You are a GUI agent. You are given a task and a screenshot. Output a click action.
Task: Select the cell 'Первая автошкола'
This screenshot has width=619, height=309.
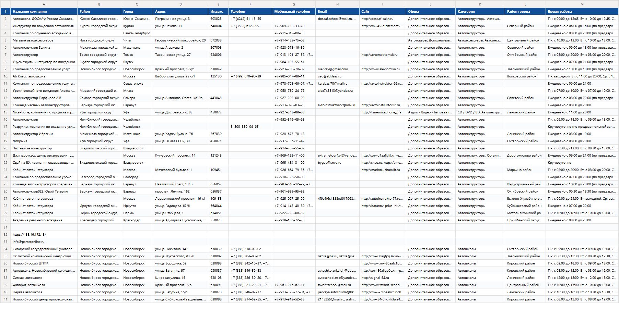[x=44, y=292]
